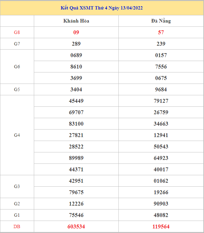
Task: Click Khánh Hòa G8 result 09
Action: coord(76,32)
